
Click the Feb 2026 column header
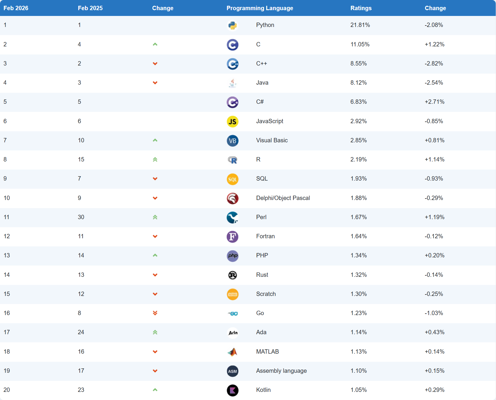(16, 8)
